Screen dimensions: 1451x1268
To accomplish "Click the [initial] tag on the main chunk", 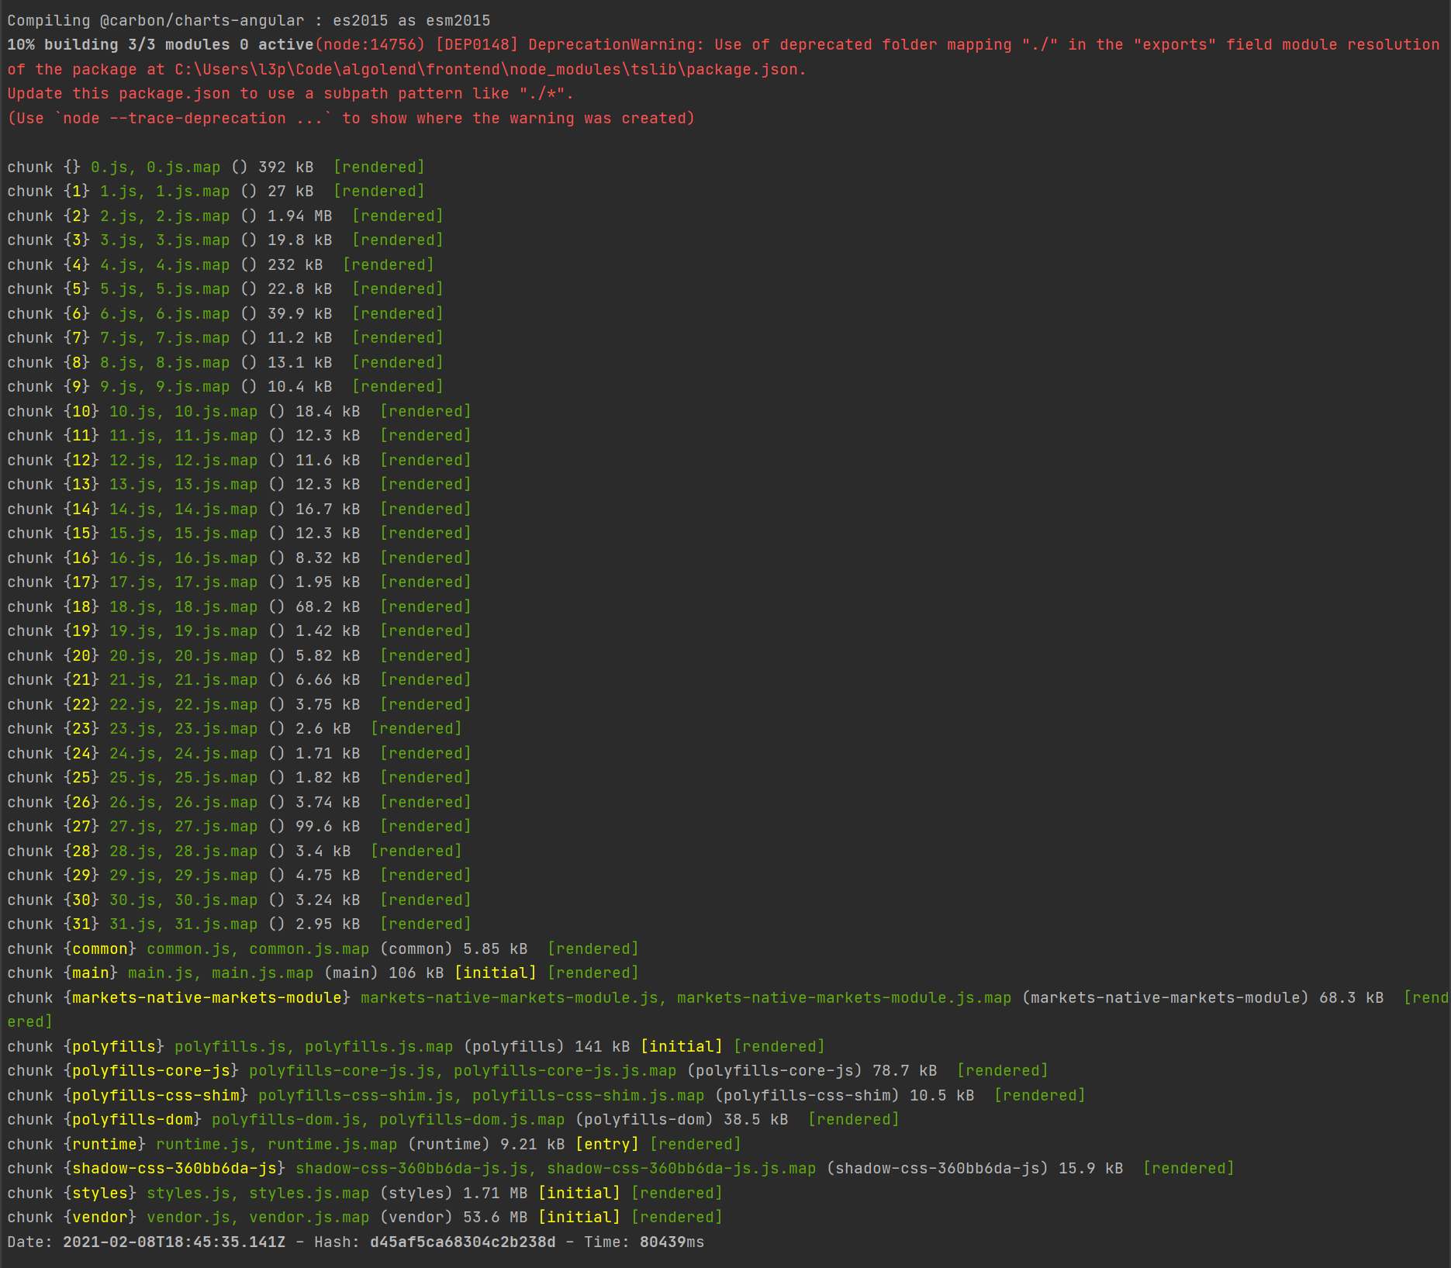I will [495, 973].
